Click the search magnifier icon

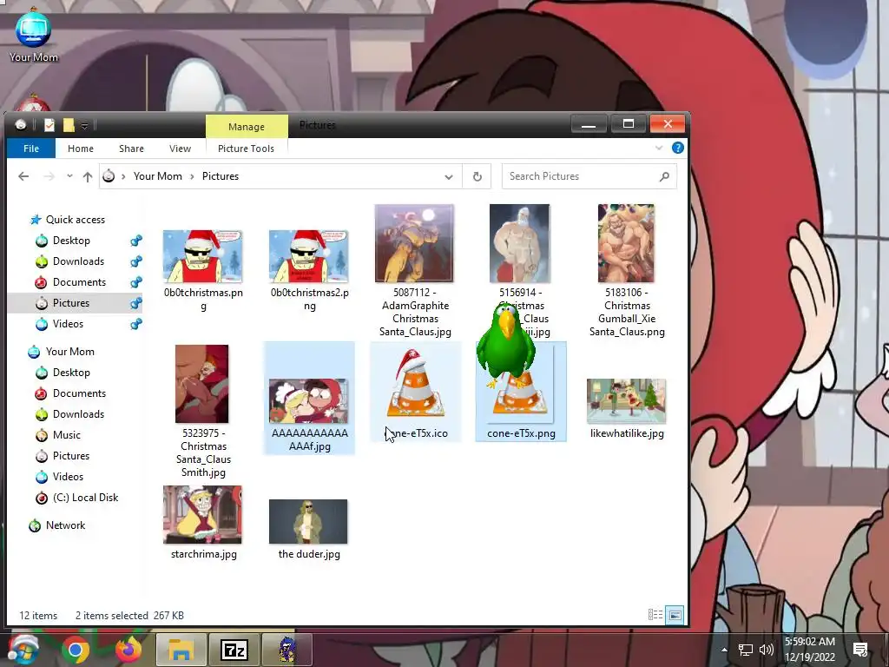(664, 176)
